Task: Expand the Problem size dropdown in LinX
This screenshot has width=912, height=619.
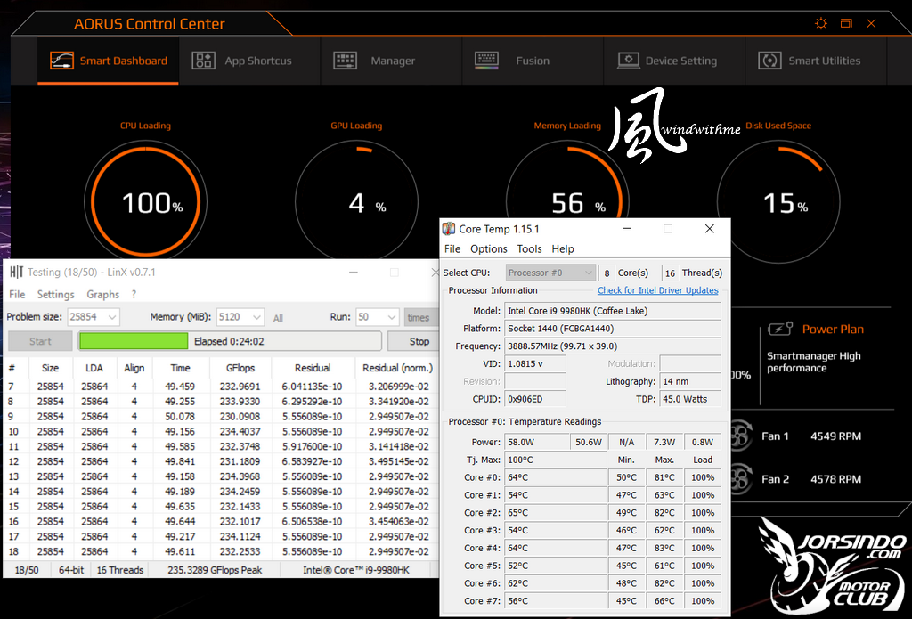Action: click(x=112, y=317)
